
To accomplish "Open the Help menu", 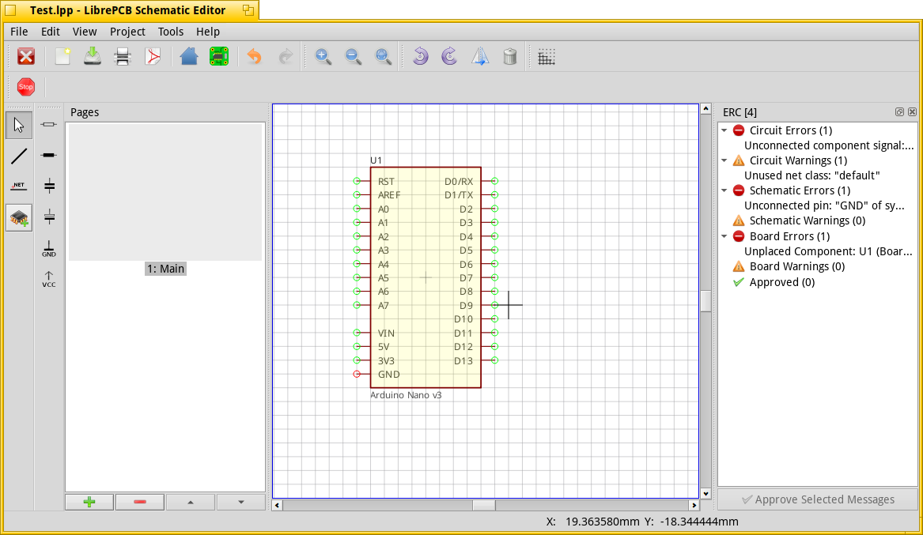I will 208,32.
